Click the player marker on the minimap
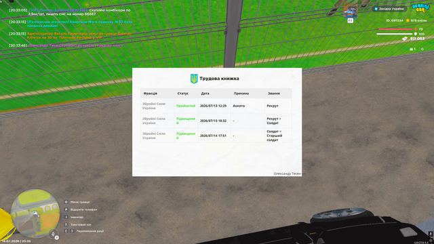 click(35, 213)
